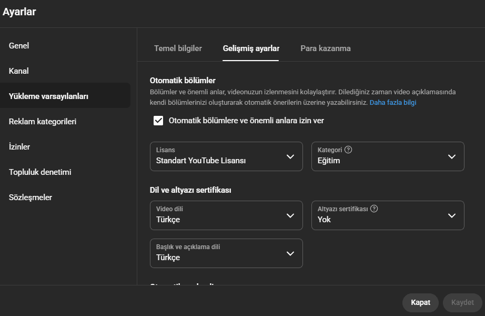Open the Başlık ve açıklama dili dropdown

[226, 253]
